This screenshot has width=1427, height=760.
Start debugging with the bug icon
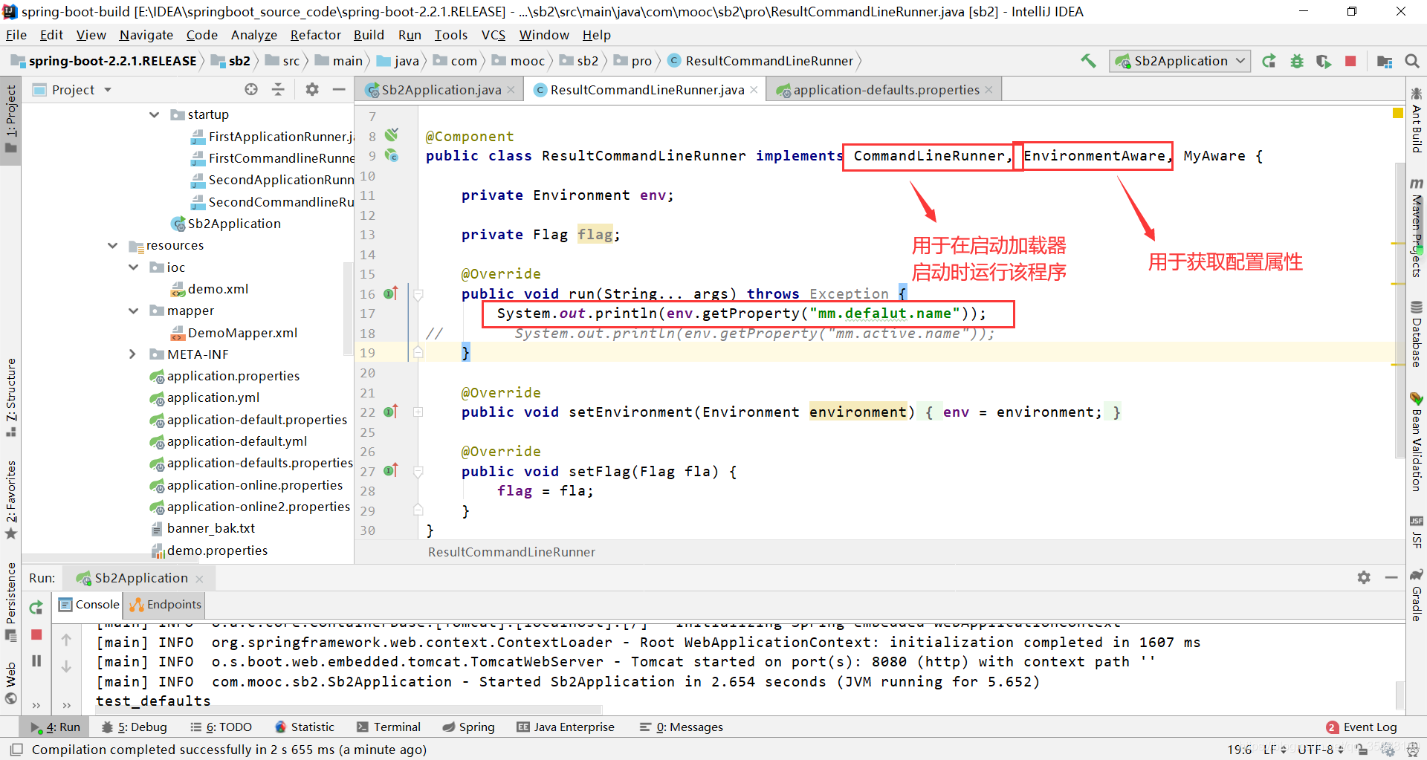click(1297, 61)
